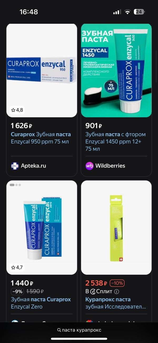Tap the Apteka.ru store logo icon
The width and height of the screenshot is (158, 343).
[15, 166]
